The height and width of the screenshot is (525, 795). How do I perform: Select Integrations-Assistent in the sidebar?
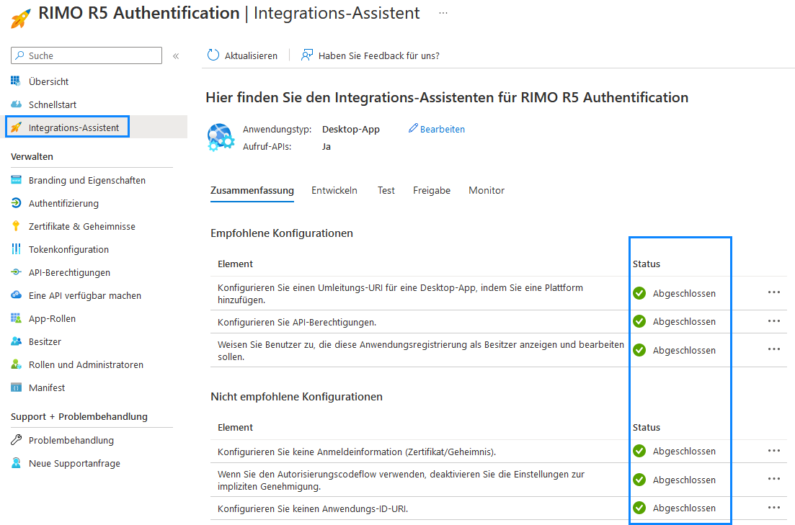coord(74,127)
